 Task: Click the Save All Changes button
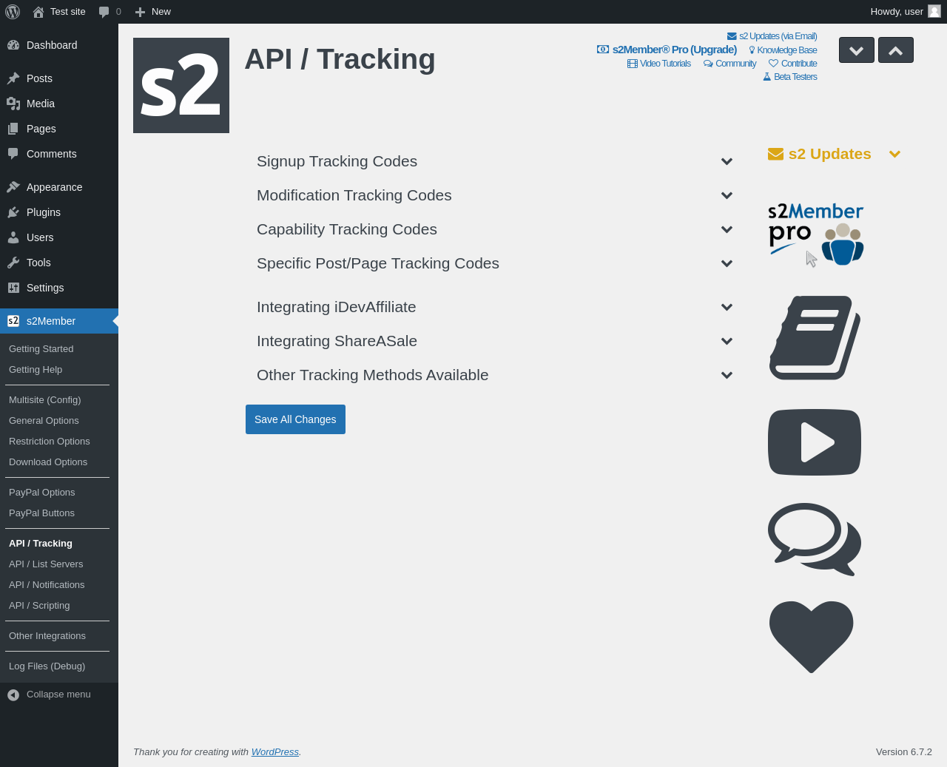pyautogui.click(x=295, y=419)
